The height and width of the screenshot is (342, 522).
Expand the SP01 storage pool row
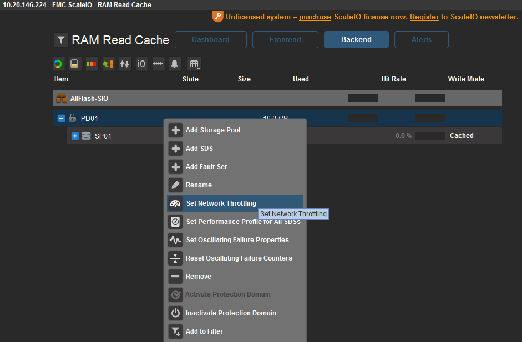pyautogui.click(x=75, y=136)
